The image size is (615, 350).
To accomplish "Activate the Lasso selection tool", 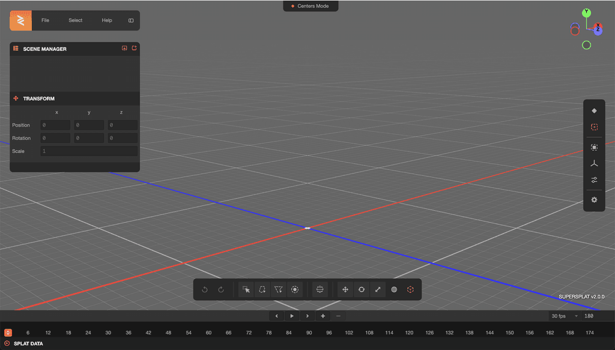I will tap(262, 289).
